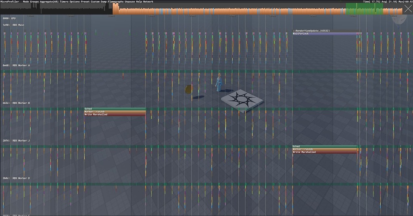The image size is (413, 216).
Task: Open the Aggregate[60] menu
Action: click(x=49, y=2)
